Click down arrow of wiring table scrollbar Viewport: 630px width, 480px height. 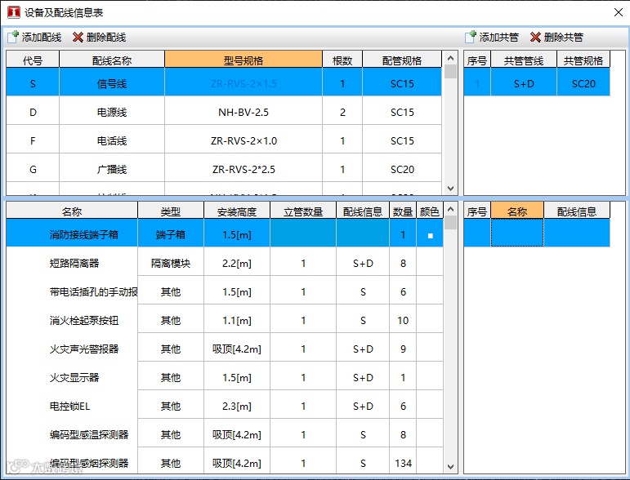450,188
